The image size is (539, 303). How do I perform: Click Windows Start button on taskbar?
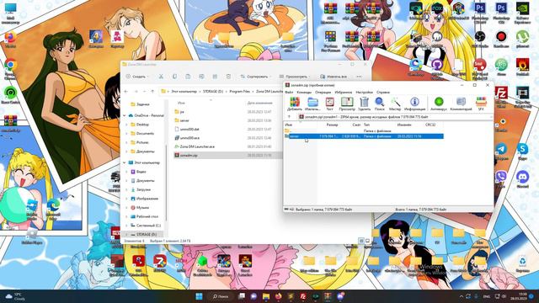pos(199,296)
